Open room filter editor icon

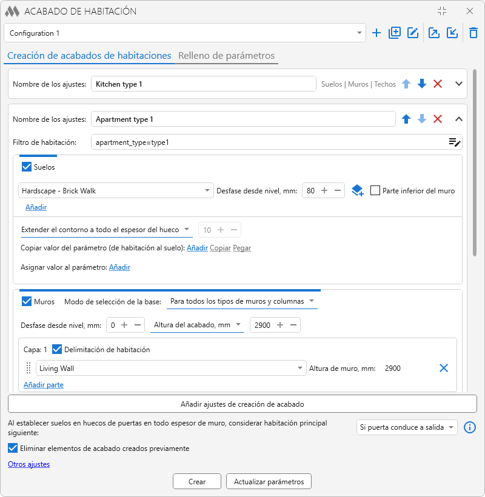click(x=455, y=142)
